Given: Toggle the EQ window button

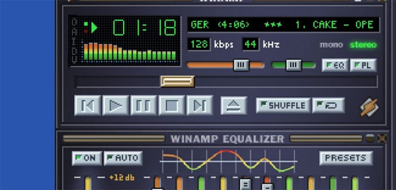Looking at the screenshot, I should click(335, 65).
